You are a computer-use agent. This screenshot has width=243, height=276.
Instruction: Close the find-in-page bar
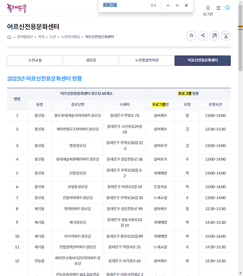[186, 6]
